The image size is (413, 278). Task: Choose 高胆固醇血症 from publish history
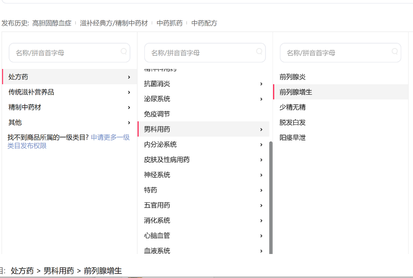tap(51, 23)
